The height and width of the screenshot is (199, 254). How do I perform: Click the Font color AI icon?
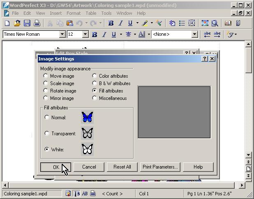point(142,35)
